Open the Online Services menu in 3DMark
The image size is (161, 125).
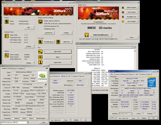(x=24, y=5)
